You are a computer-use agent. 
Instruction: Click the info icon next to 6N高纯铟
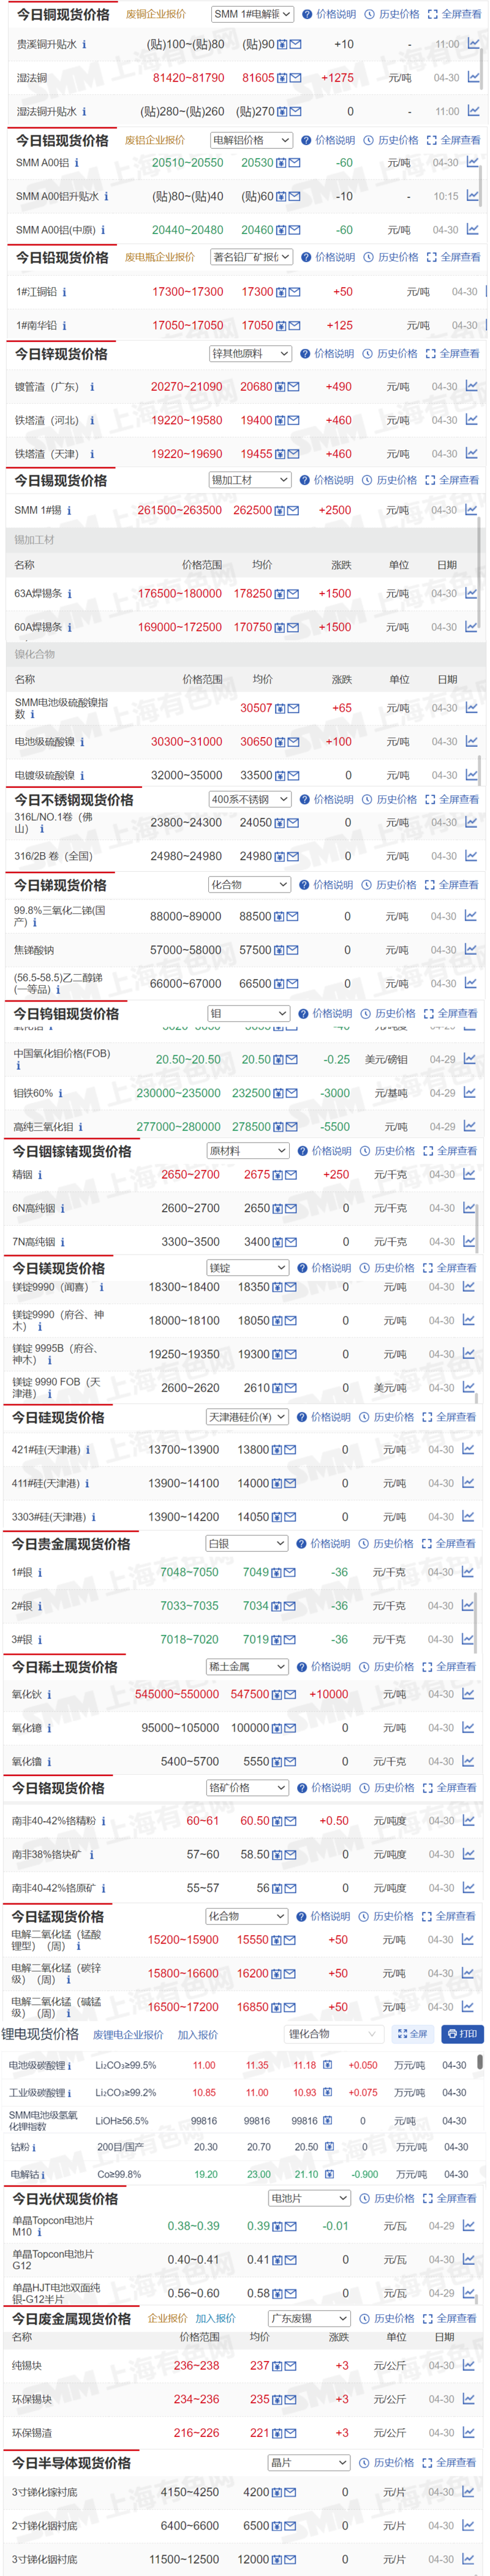pyautogui.click(x=62, y=1208)
